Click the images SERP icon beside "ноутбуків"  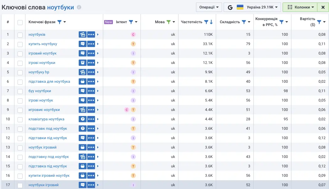coord(82,34)
